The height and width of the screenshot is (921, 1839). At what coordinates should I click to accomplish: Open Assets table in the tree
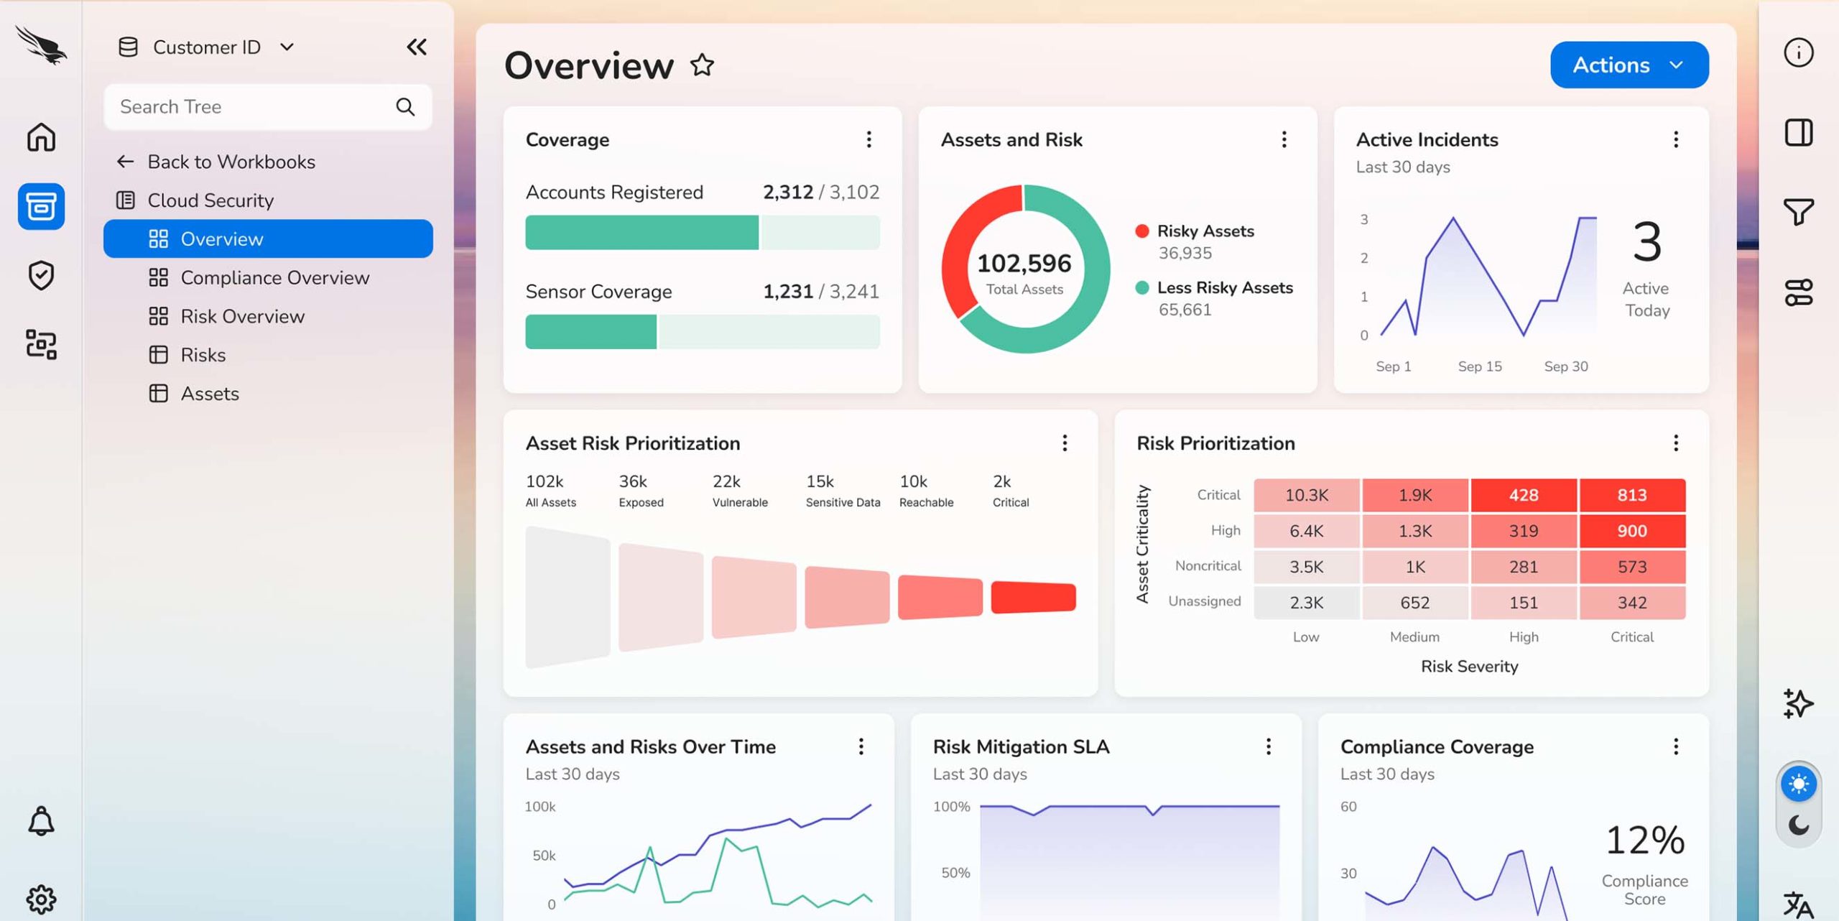tap(268, 394)
